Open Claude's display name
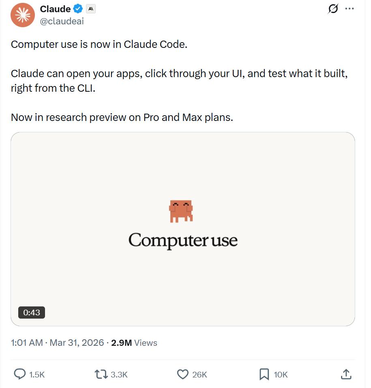Viewport: 371px width, 388px height. click(55, 9)
